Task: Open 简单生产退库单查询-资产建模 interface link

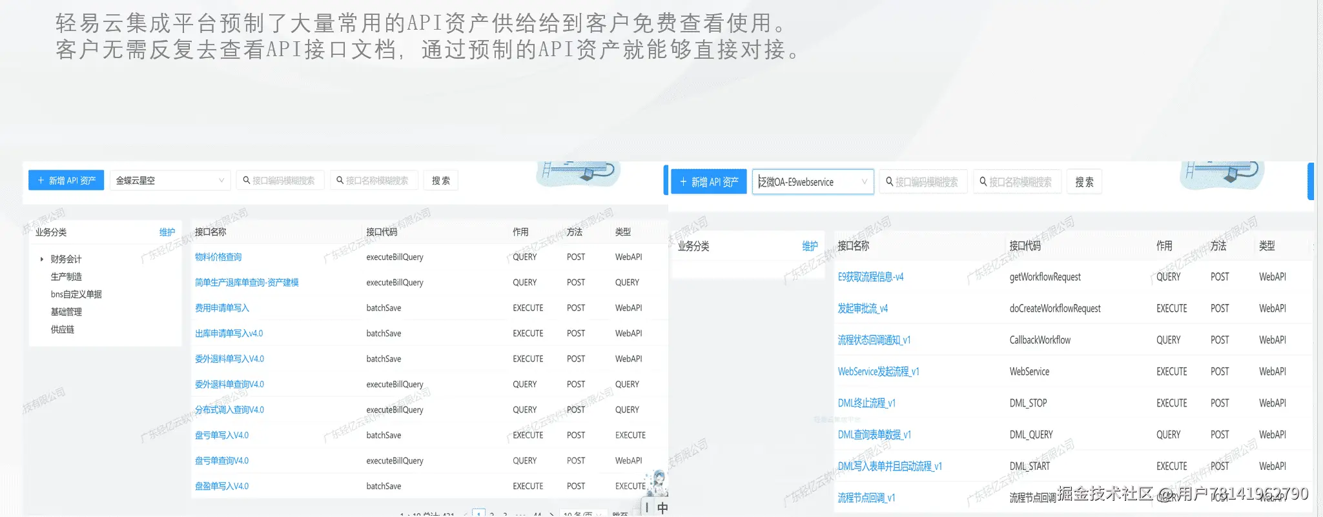Action: (x=247, y=282)
